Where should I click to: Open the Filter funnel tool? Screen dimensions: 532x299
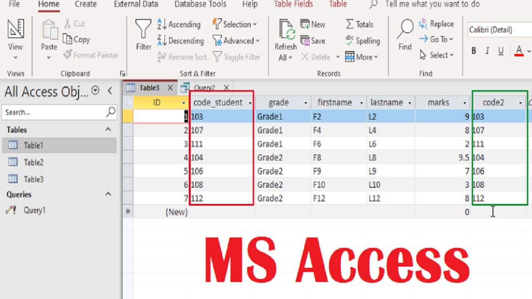pos(143,35)
